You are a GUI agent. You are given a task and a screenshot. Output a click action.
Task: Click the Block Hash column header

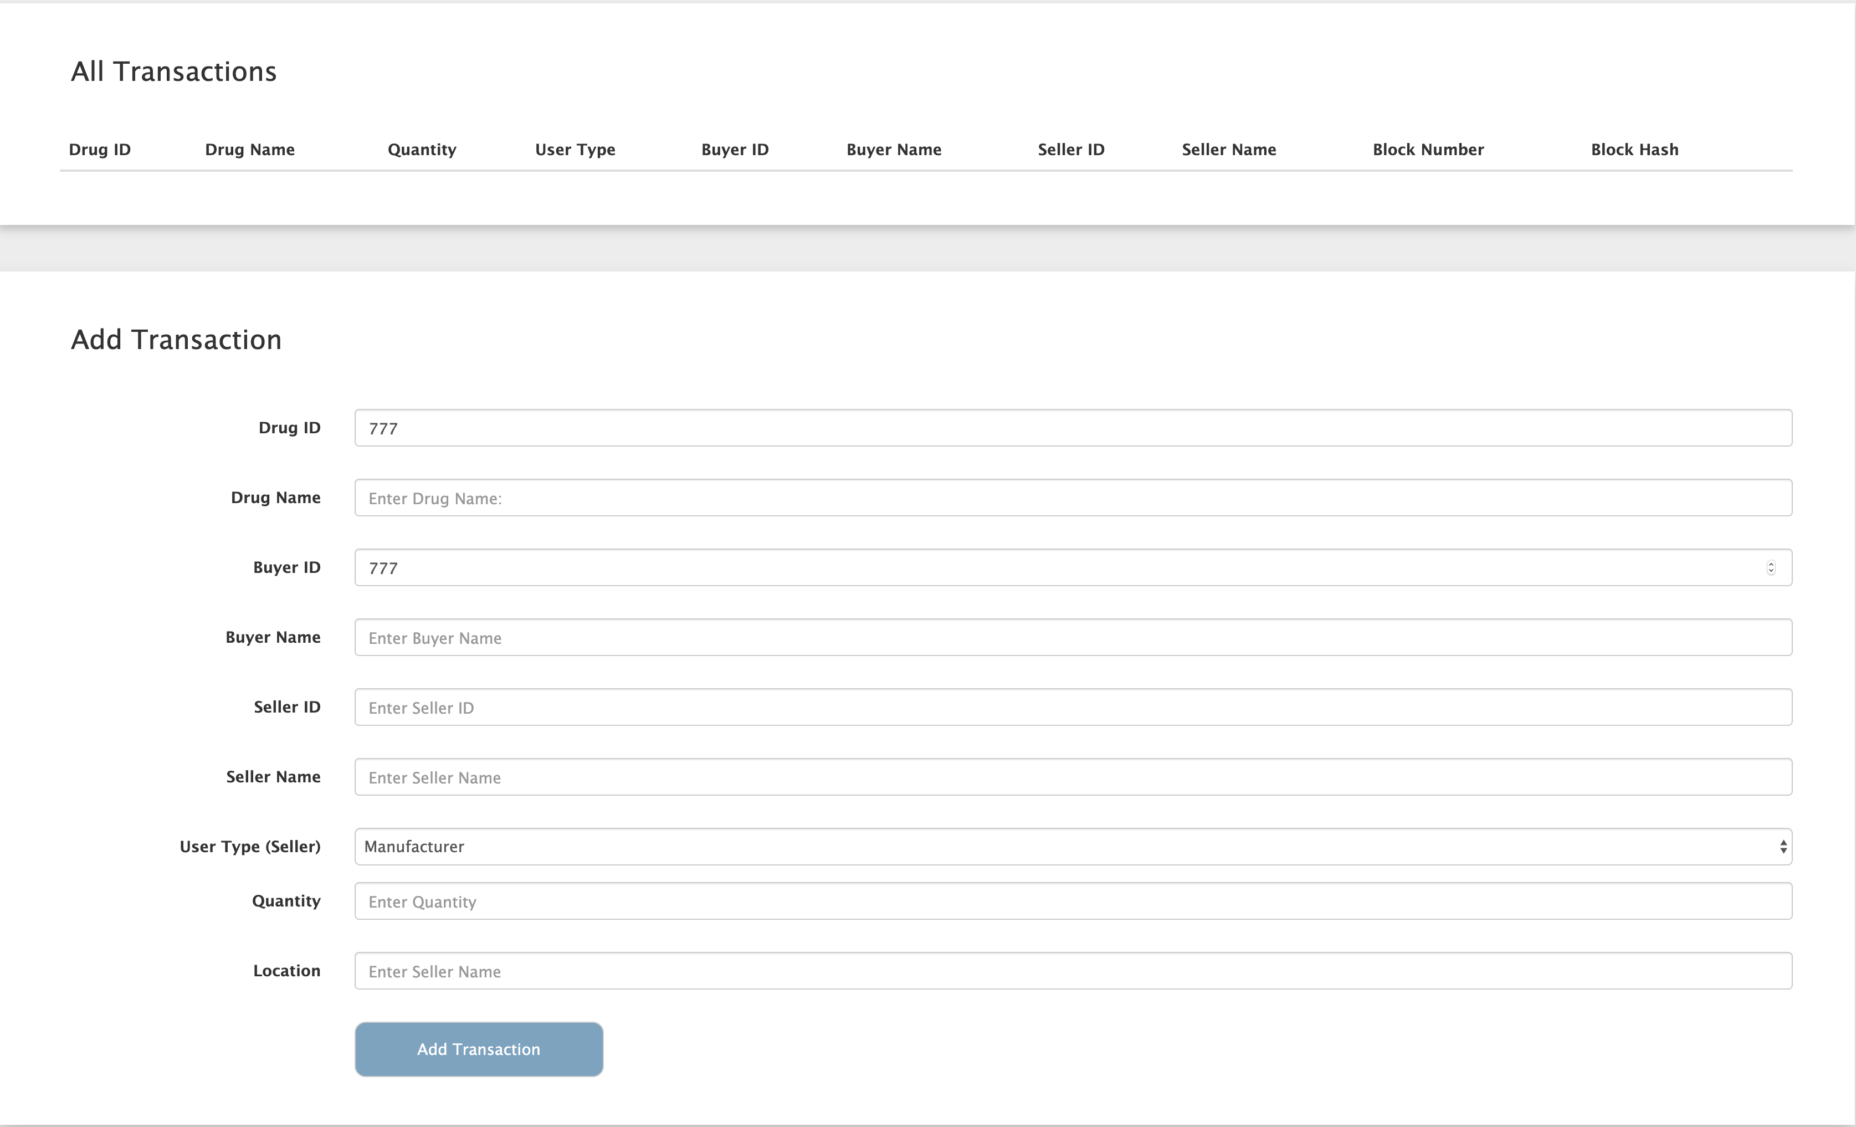click(x=1634, y=149)
